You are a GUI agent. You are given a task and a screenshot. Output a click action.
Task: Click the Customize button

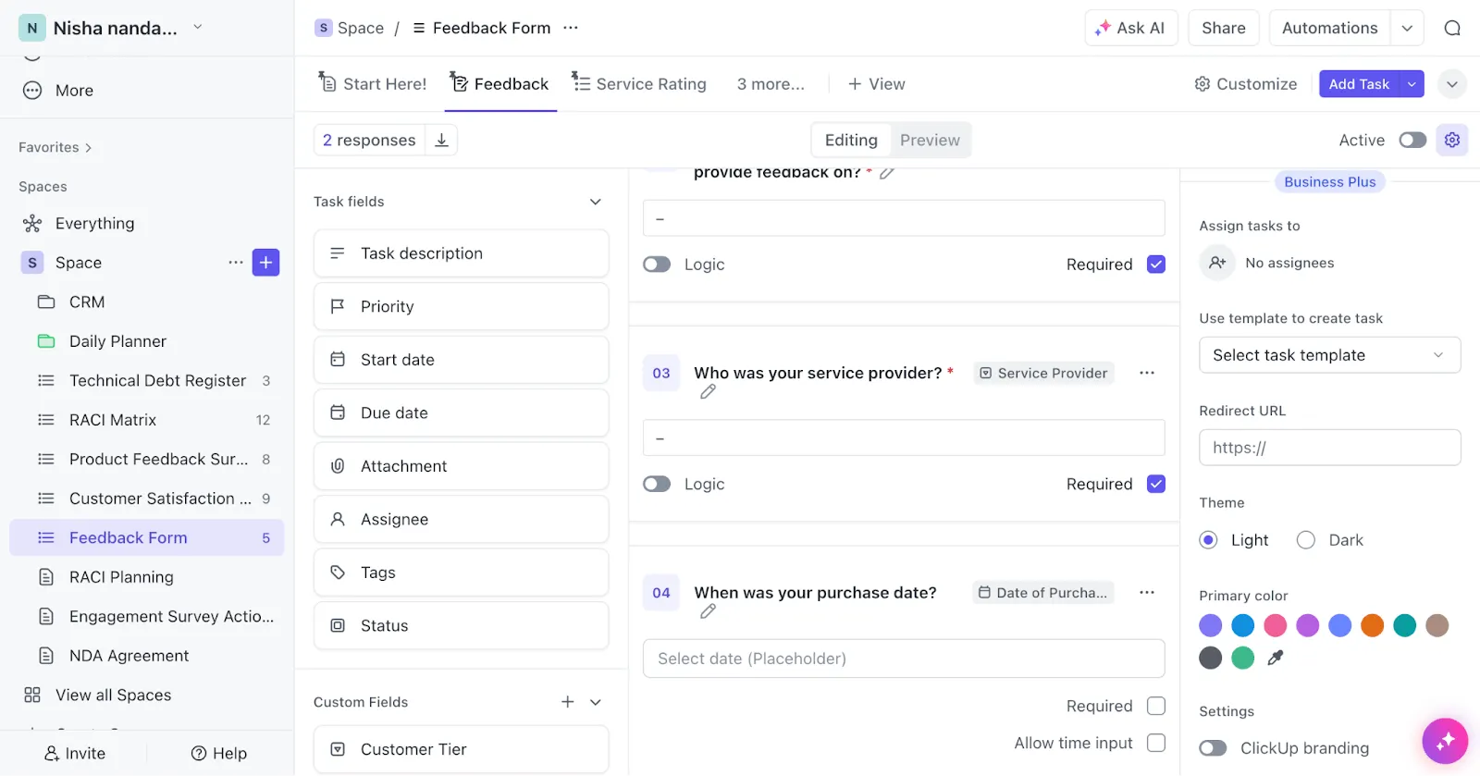(1245, 84)
